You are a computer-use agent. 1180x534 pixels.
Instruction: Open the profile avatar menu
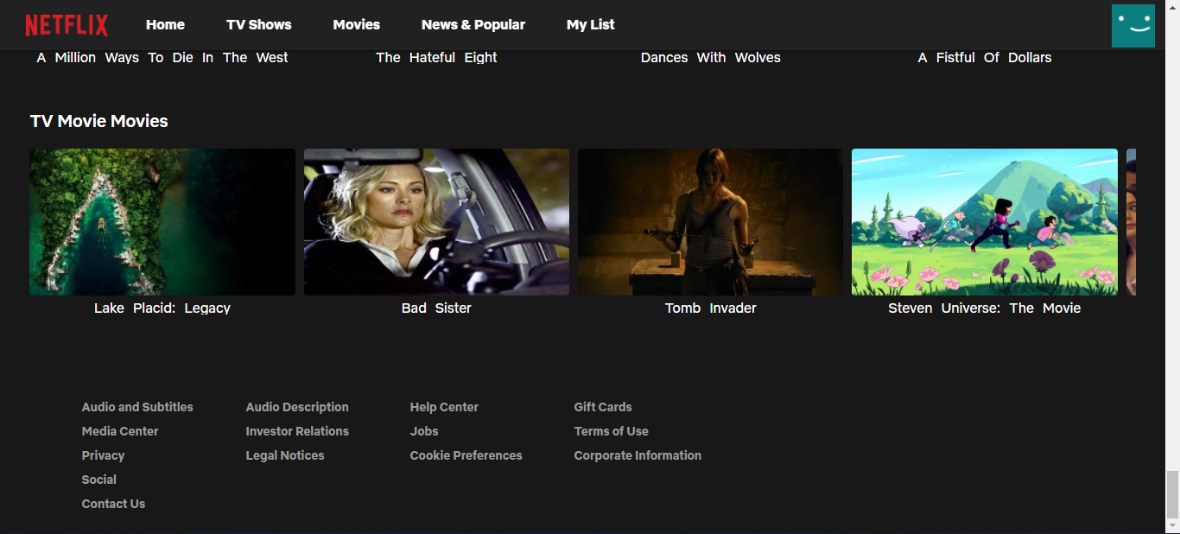pos(1132,25)
